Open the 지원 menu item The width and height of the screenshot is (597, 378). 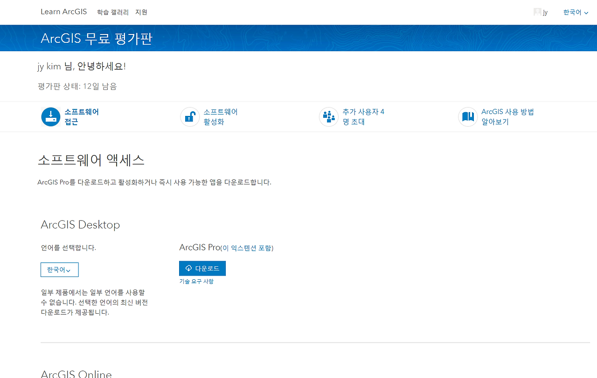[141, 12]
